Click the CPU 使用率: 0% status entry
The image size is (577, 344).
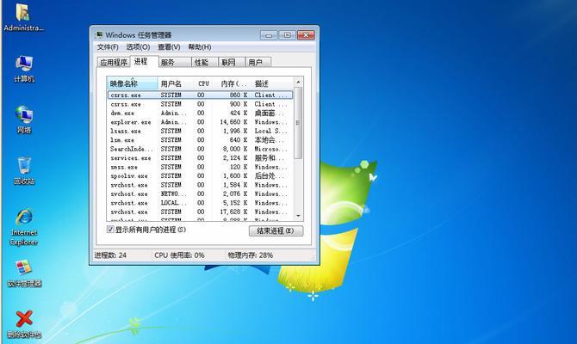click(x=179, y=255)
